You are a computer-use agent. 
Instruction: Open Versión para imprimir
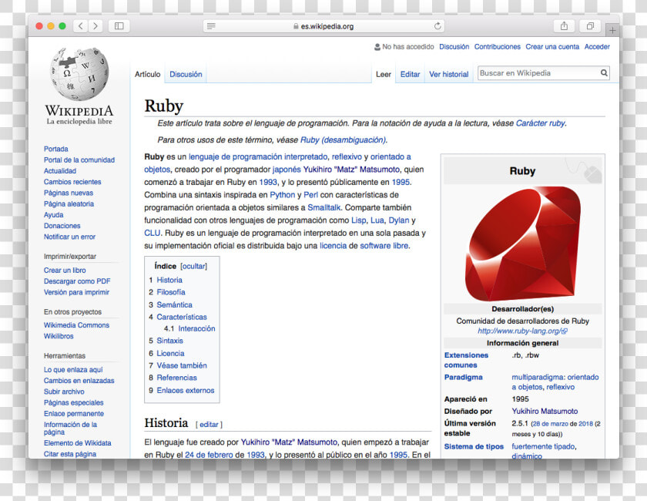(x=76, y=292)
